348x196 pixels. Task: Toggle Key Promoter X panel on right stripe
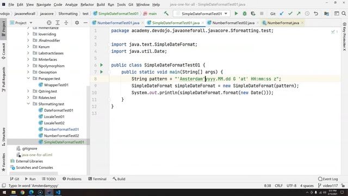[x=344, y=36]
